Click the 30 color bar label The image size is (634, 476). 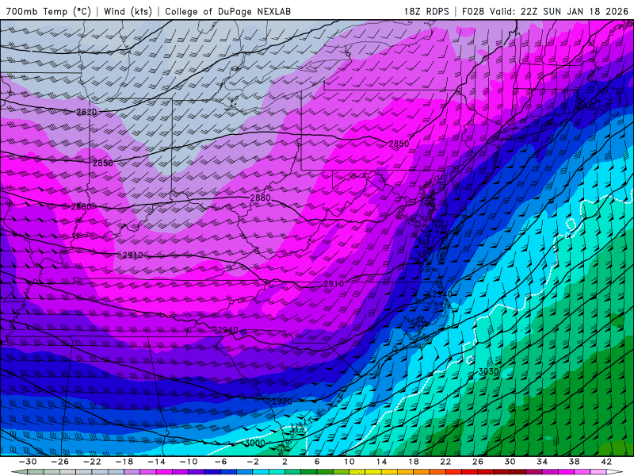(510, 462)
